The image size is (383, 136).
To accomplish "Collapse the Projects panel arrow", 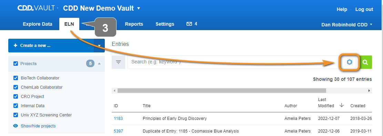I will (x=99, y=64).
